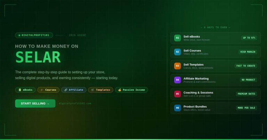Open the digitalprofit101.com link
Screen dimensions: 267x140
[x=75, y=104]
